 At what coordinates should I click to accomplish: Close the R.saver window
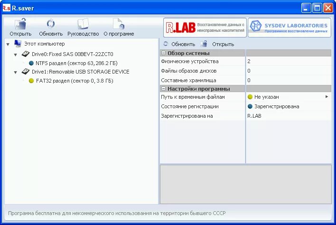click(328, 8)
